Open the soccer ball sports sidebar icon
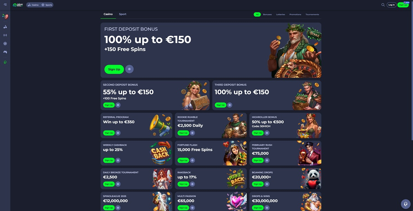 tap(5, 43)
